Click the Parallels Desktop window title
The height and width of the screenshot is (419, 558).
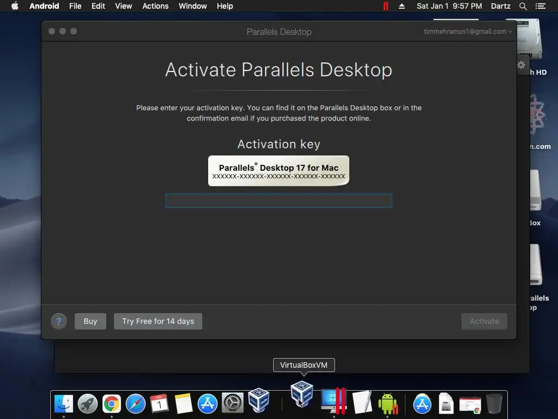tap(279, 32)
